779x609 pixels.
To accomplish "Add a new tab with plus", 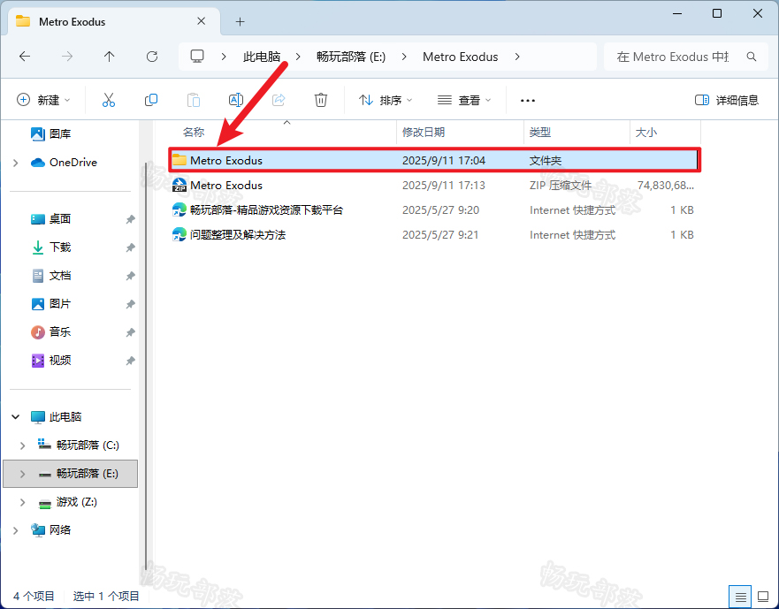I will (x=240, y=21).
